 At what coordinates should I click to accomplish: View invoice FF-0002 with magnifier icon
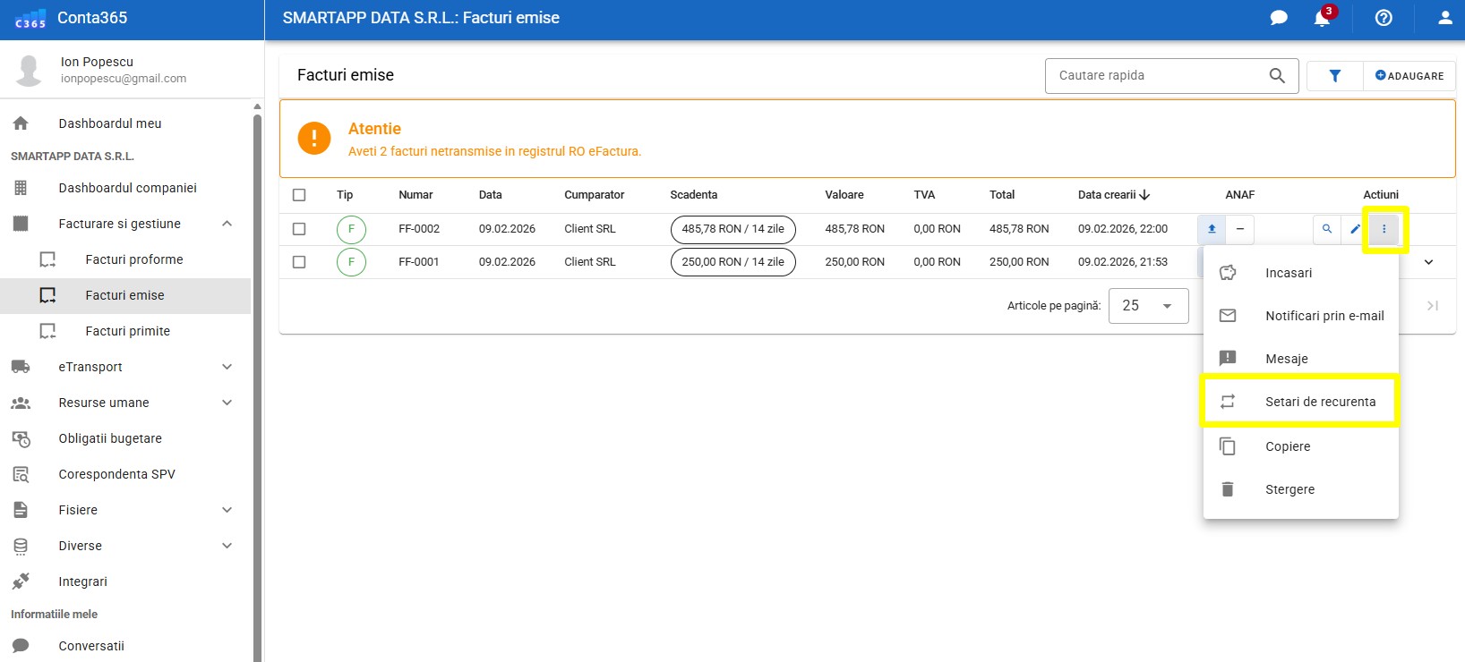1326,229
